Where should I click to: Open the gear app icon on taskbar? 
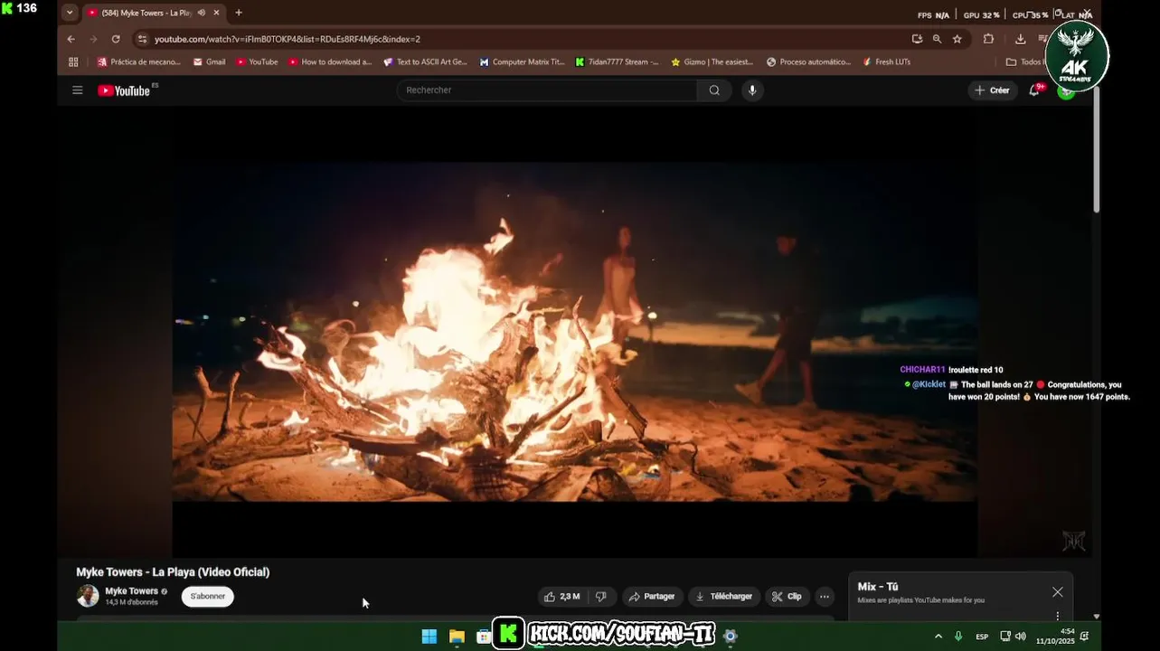[731, 636]
